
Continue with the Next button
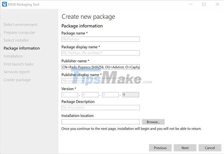click(x=185, y=148)
